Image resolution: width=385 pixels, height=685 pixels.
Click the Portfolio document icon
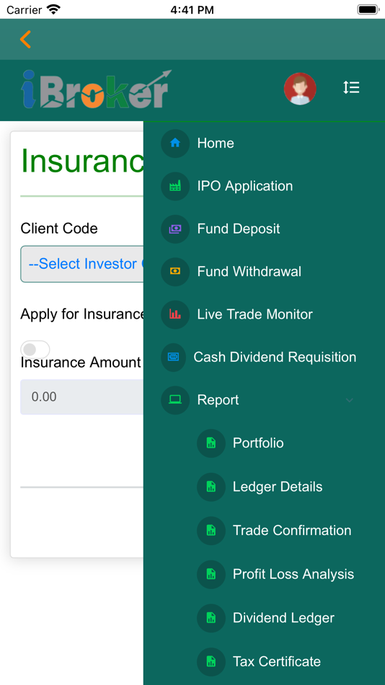point(211,443)
